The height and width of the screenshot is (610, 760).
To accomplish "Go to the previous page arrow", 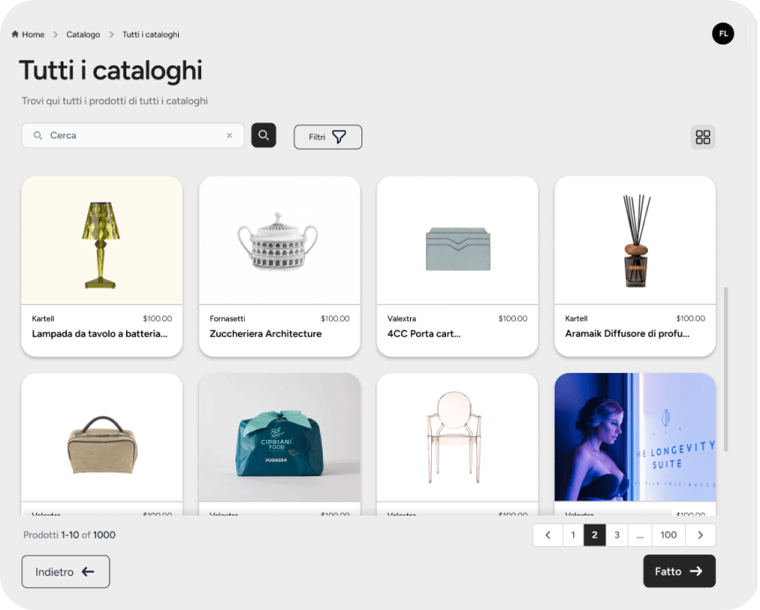I will [548, 535].
